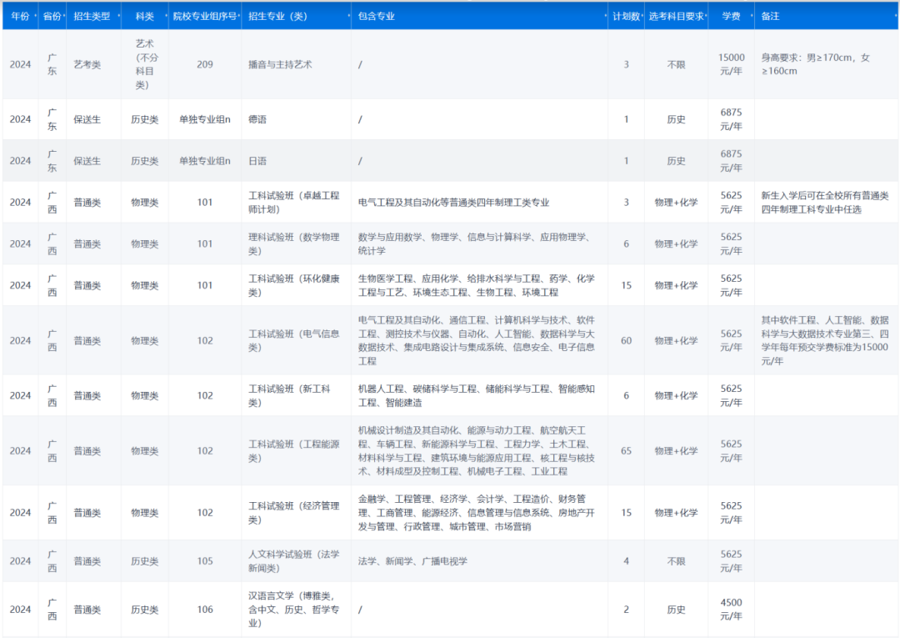
Task: Open the 招生类型 column filter icon
Action: [x=117, y=16]
